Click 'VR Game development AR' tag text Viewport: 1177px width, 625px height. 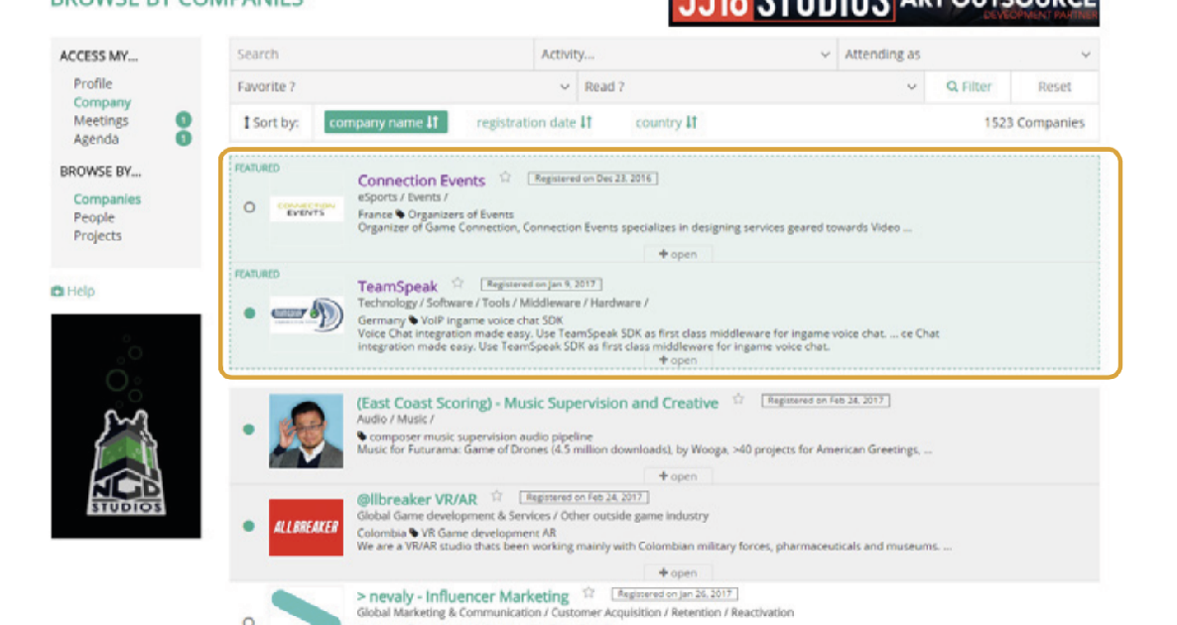point(488,533)
